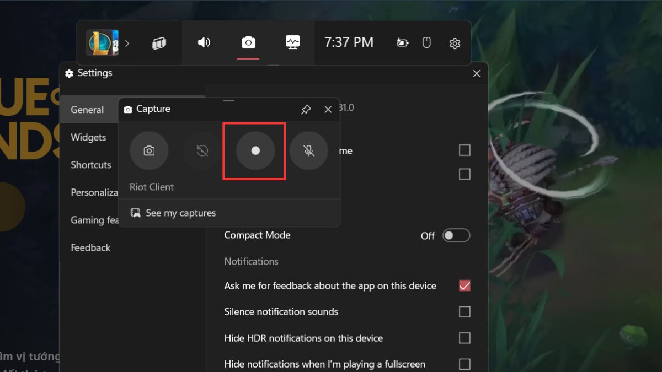Toggle the Compact Mode switch
The image size is (662, 372).
click(x=456, y=236)
